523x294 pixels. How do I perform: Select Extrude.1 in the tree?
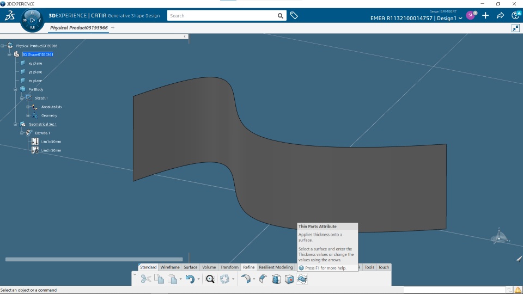[42, 133]
